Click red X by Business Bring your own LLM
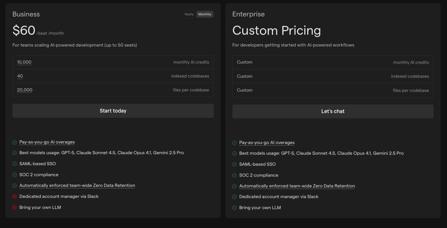Image resolution: width=447 pixels, height=228 pixels. coord(15,207)
